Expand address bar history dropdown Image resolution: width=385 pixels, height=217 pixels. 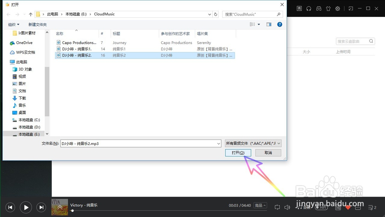coord(209,14)
